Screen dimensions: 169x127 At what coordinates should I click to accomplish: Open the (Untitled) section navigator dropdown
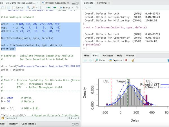11,118
